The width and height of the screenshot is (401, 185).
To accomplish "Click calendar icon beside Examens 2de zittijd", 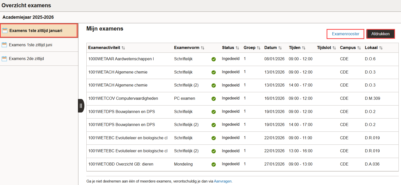I will [x=4, y=59].
